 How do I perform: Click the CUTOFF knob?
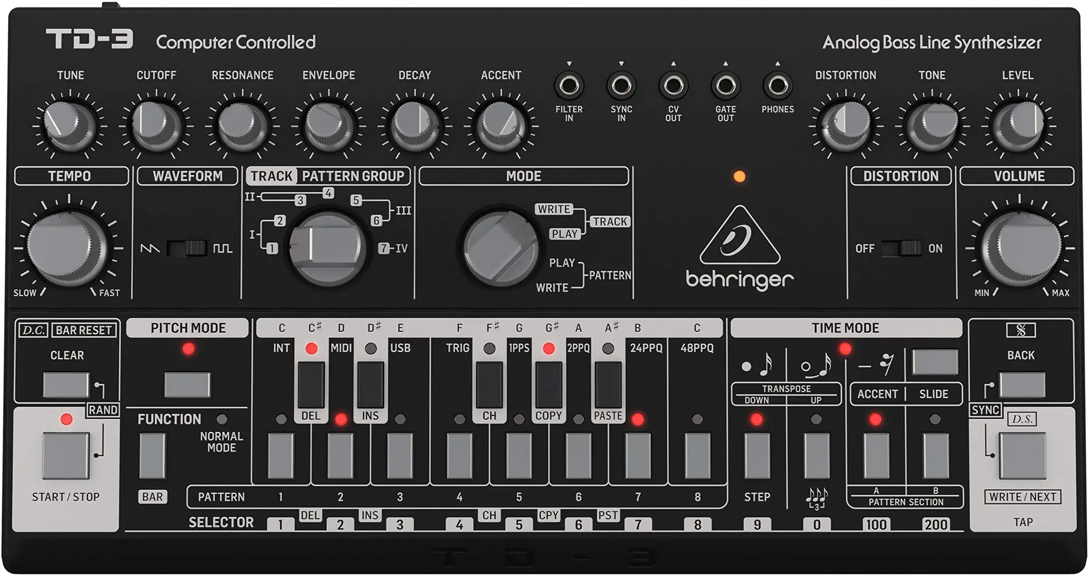156,126
